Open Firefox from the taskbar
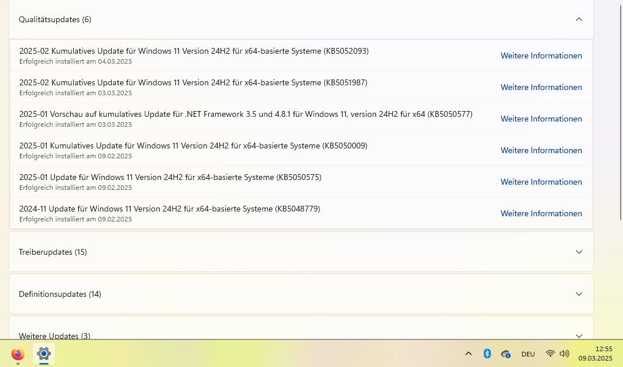623x367 pixels. (x=18, y=354)
